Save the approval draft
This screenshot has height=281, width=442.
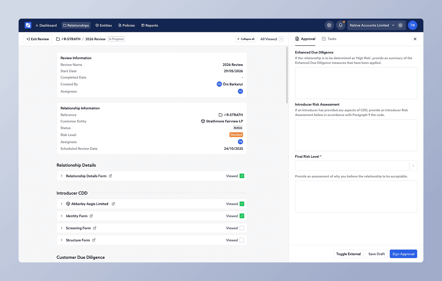click(x=376, y=254)
